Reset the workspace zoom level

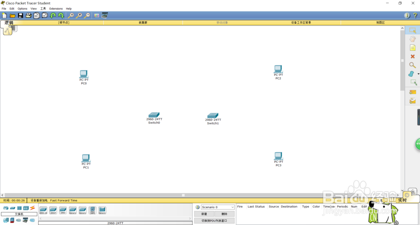[79, 16]
